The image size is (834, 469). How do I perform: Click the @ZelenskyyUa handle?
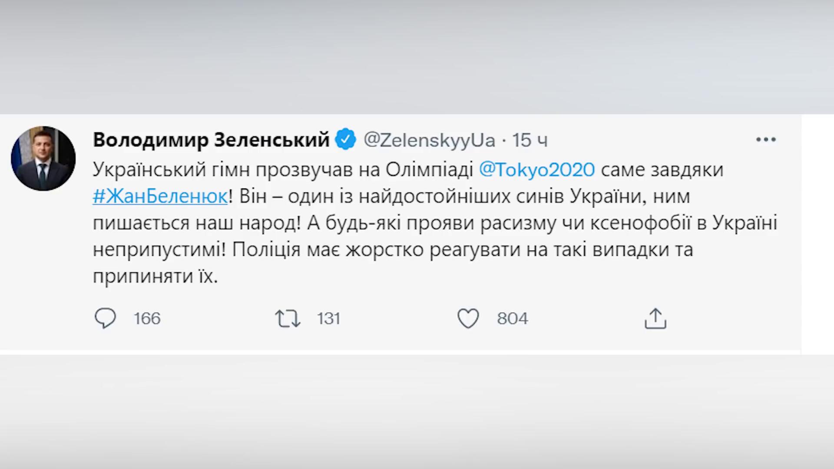(x=429, y=140)
